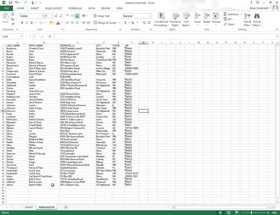Click the Insert Function fx icon

50,37
